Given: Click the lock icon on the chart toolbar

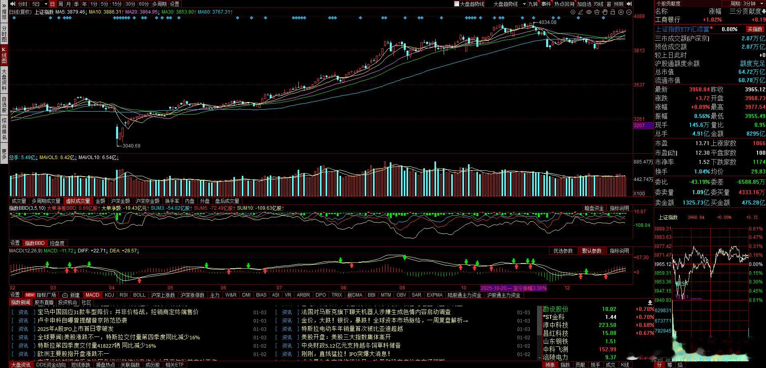Looking at the screenshot, I should pyautogui.click(x=613, y=12).
